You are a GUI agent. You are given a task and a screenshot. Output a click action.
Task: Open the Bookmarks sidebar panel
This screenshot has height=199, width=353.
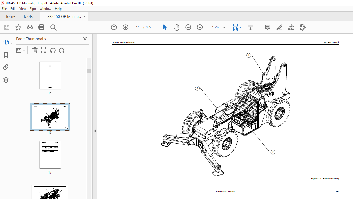click(x=6, y=55)
